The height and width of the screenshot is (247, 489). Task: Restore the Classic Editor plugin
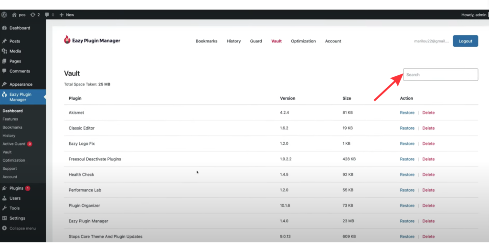(407, 128)
